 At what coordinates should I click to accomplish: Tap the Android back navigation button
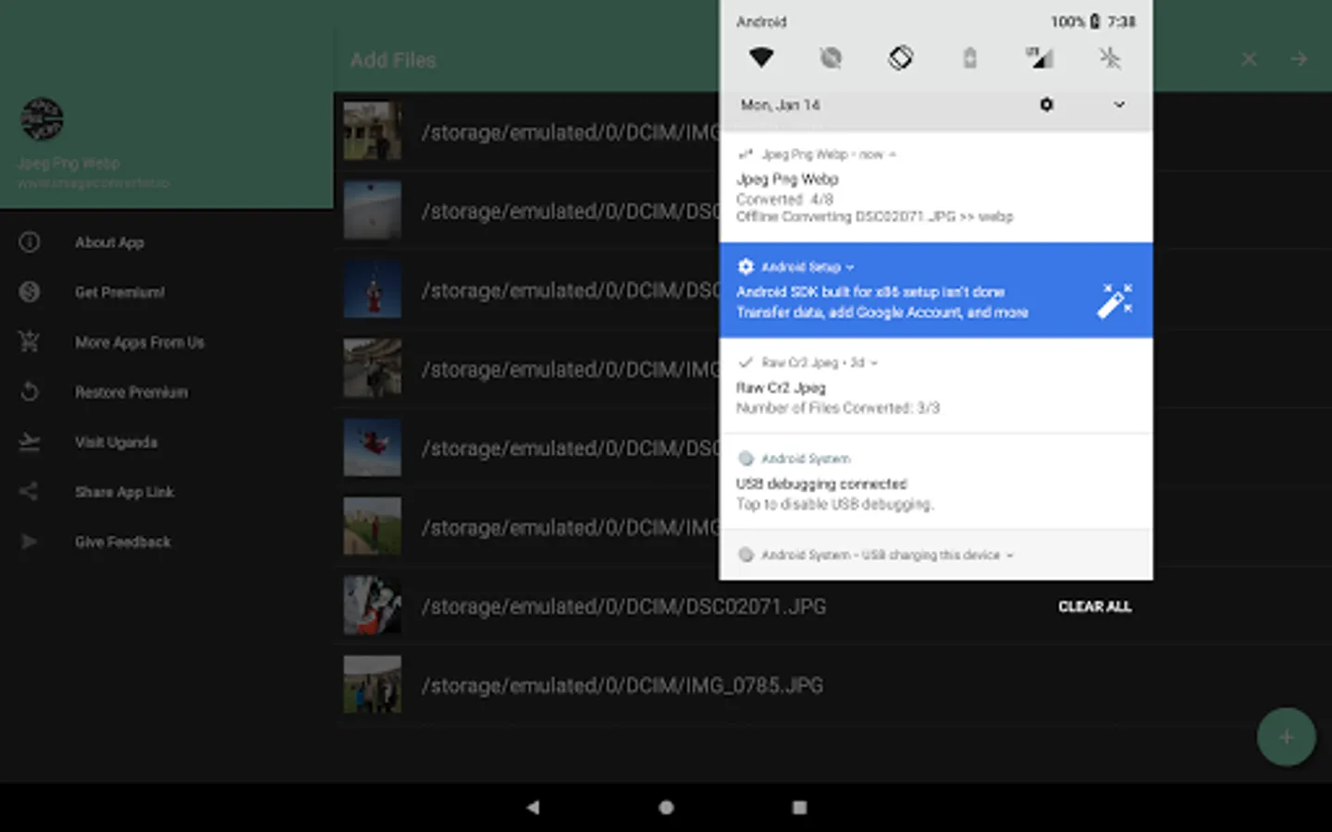533,807
